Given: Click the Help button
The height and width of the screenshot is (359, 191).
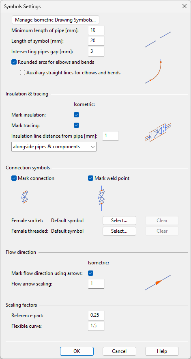Looking at the screenshot, I should click(x=162, y=351).
